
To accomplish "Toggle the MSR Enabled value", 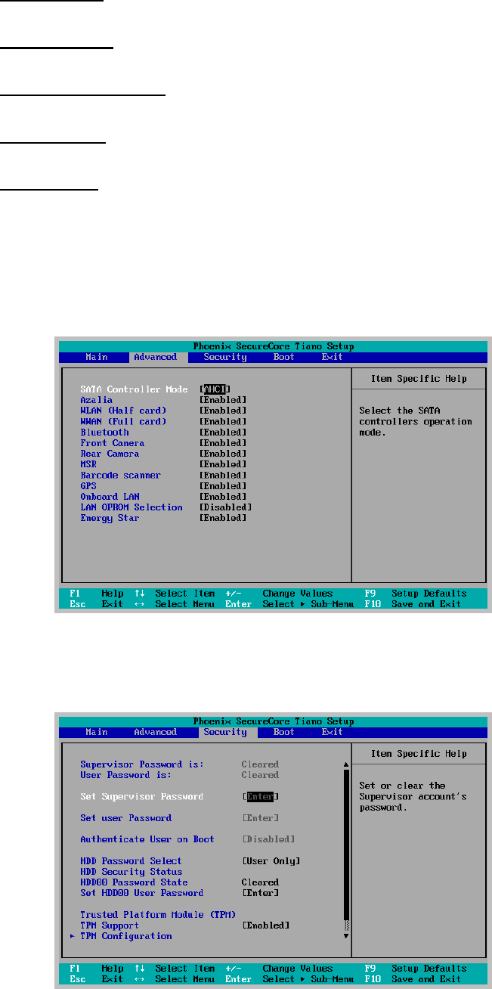I will [223, 464].
